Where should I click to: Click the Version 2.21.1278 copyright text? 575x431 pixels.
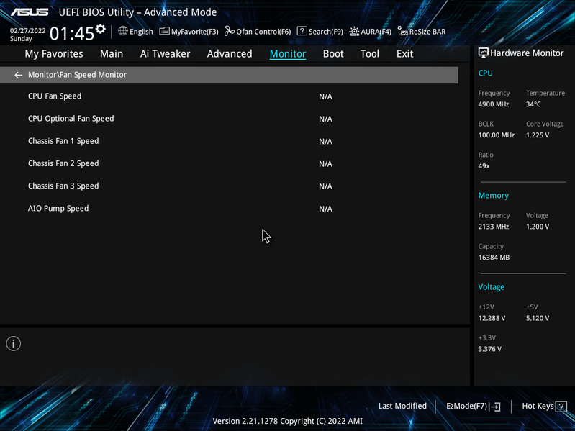[x=288, y=422]
